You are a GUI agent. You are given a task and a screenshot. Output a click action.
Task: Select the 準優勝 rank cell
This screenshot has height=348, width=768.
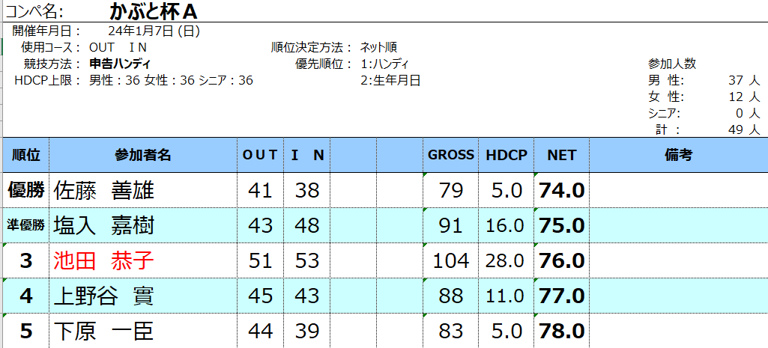coord(26,225)
